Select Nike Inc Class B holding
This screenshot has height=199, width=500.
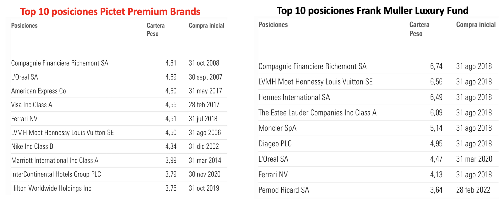click(32, 146)
